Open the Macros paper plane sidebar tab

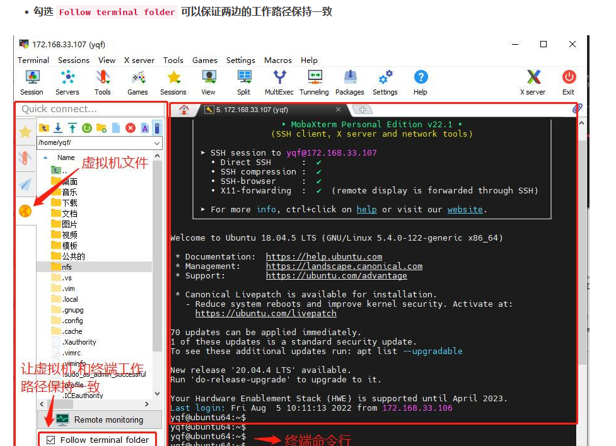pyautogui.click(x=25, y=184)
